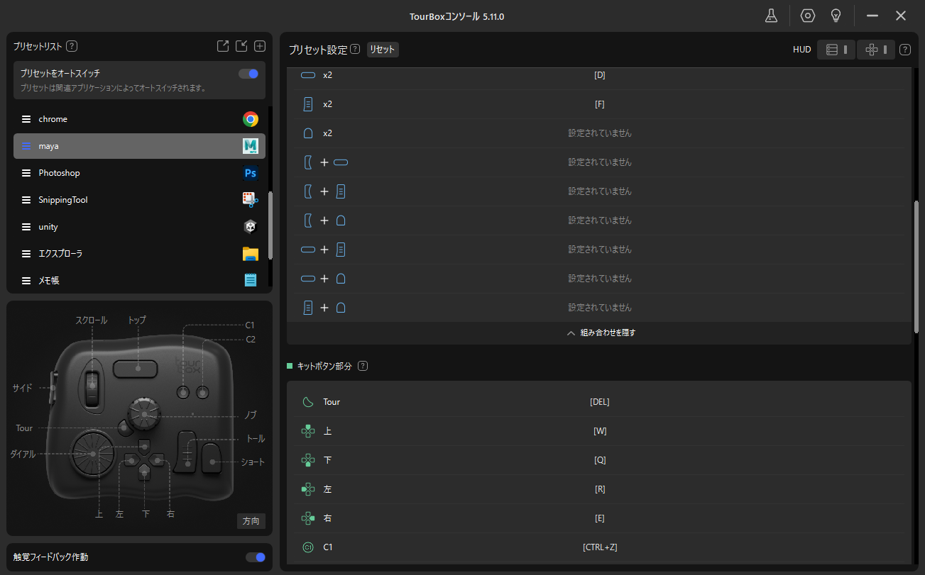Click the C1 row set to CTRL+Z
This screenshot has height=575, width=925.
pos(599,547)
